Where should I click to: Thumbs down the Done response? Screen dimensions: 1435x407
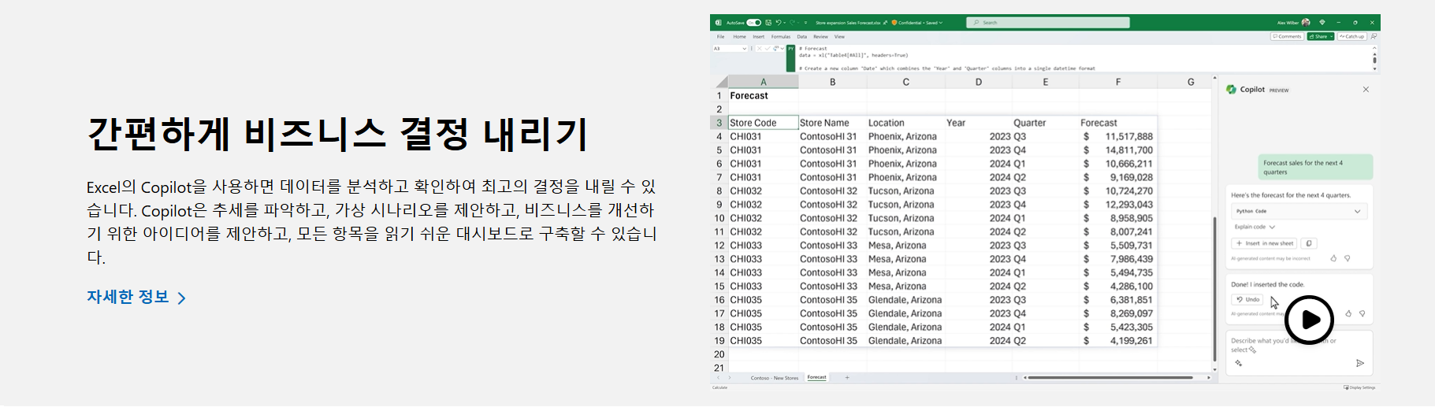[x=1362, y=313]
